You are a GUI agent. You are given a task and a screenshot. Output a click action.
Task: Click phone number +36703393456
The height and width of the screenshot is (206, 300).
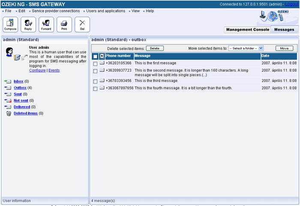pos(119,81)
